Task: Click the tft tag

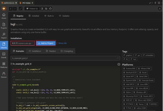Action: 125,59
